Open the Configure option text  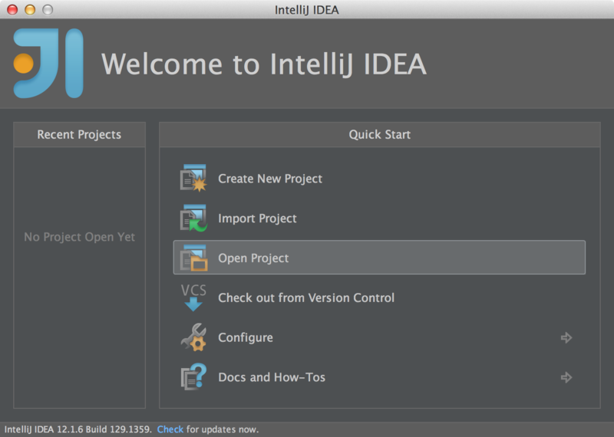[246, 337]
